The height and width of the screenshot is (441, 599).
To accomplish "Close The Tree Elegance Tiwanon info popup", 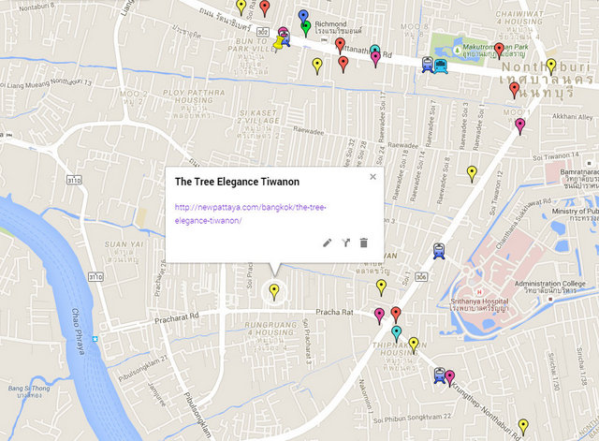I will pyautogui.click(x=373, y=177).
